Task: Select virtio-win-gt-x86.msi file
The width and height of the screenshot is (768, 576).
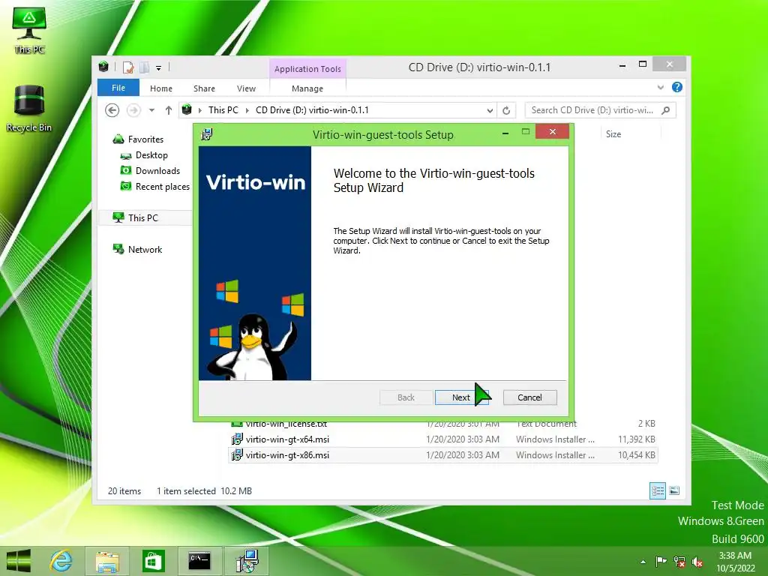Action: [x=287, y=455]
